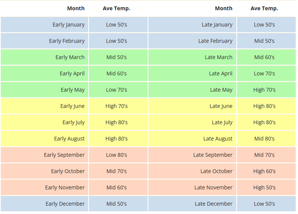The width and height of the screenshot is (298, 214).
Task: Select Late March's Mid 60's temperature cell
Action: click(266, 57)
